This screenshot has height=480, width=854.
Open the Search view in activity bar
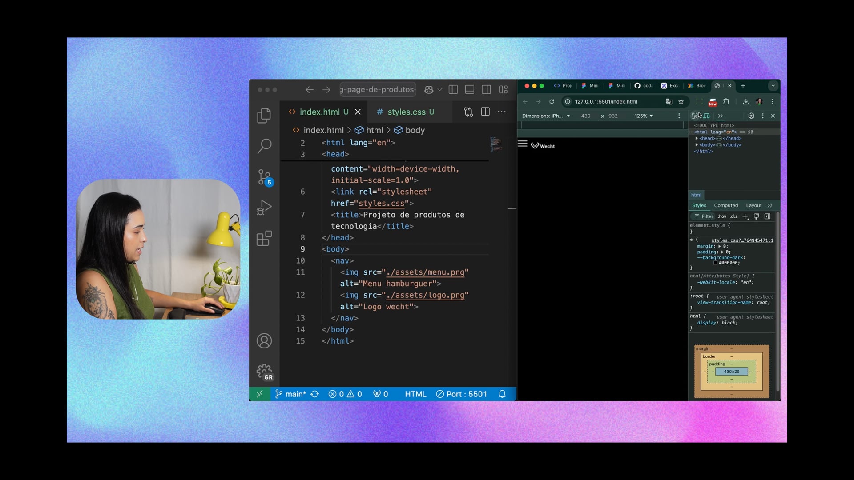click(264, 146)
